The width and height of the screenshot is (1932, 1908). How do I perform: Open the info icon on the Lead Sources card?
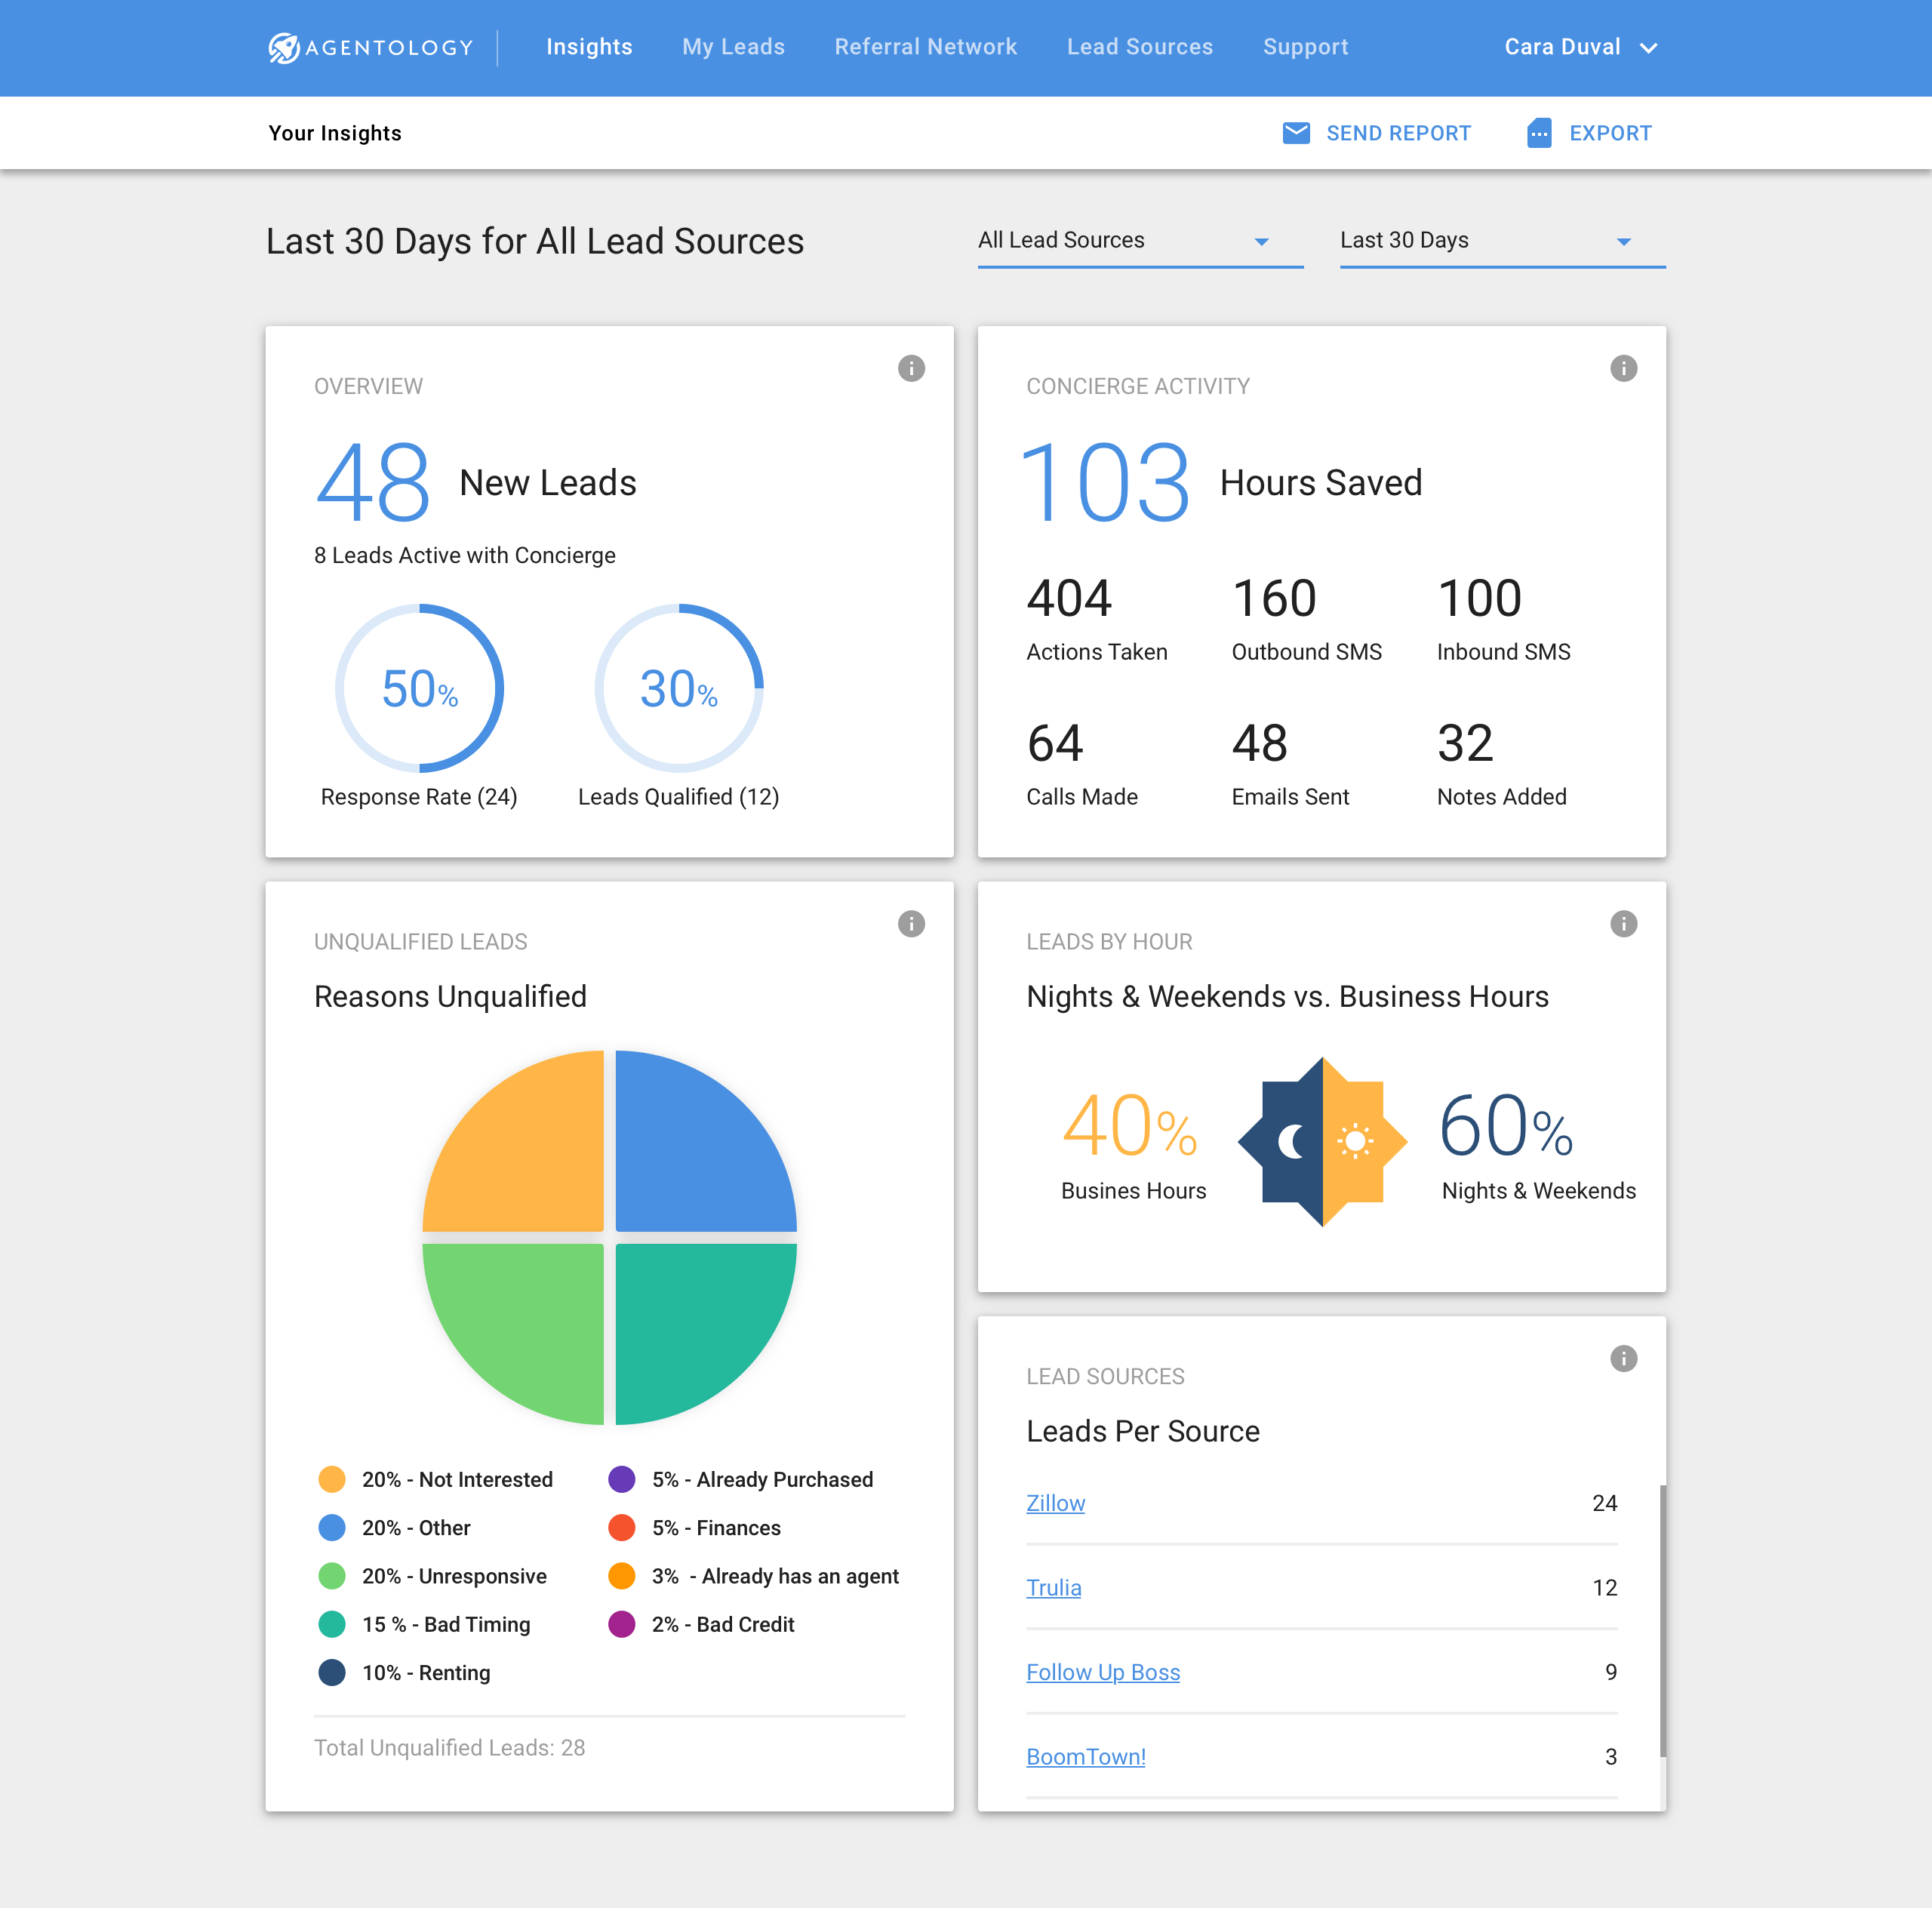click(x=1623, y=1358)
